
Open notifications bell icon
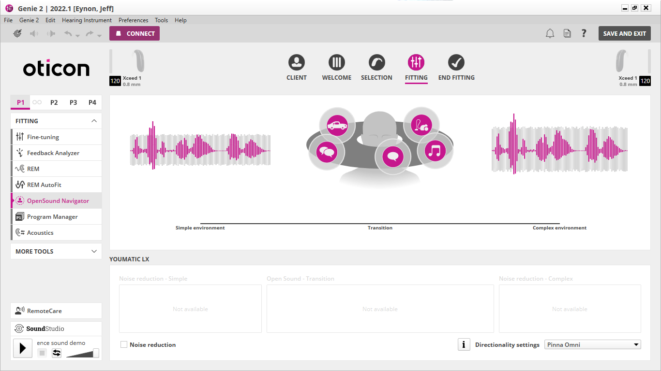[x=550, y=33]
